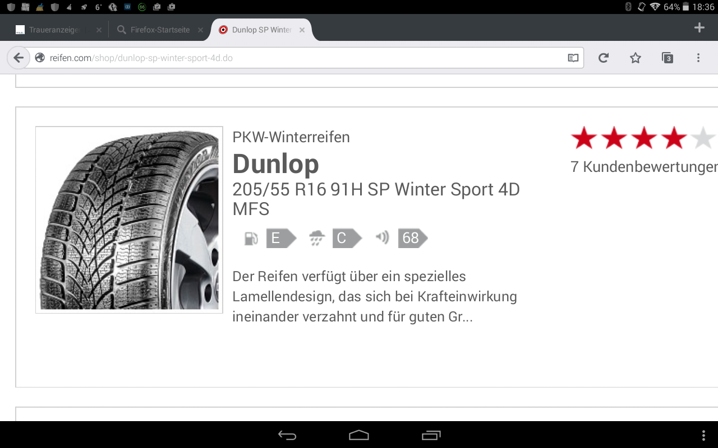Click the Dunlop brand heading link

tap(275, 164)
